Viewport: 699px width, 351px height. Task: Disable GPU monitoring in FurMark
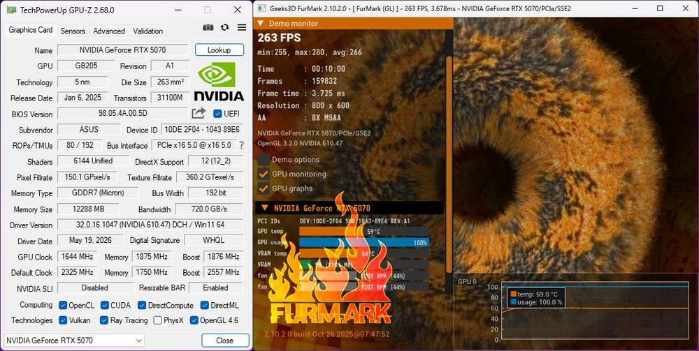coord(264,174)
